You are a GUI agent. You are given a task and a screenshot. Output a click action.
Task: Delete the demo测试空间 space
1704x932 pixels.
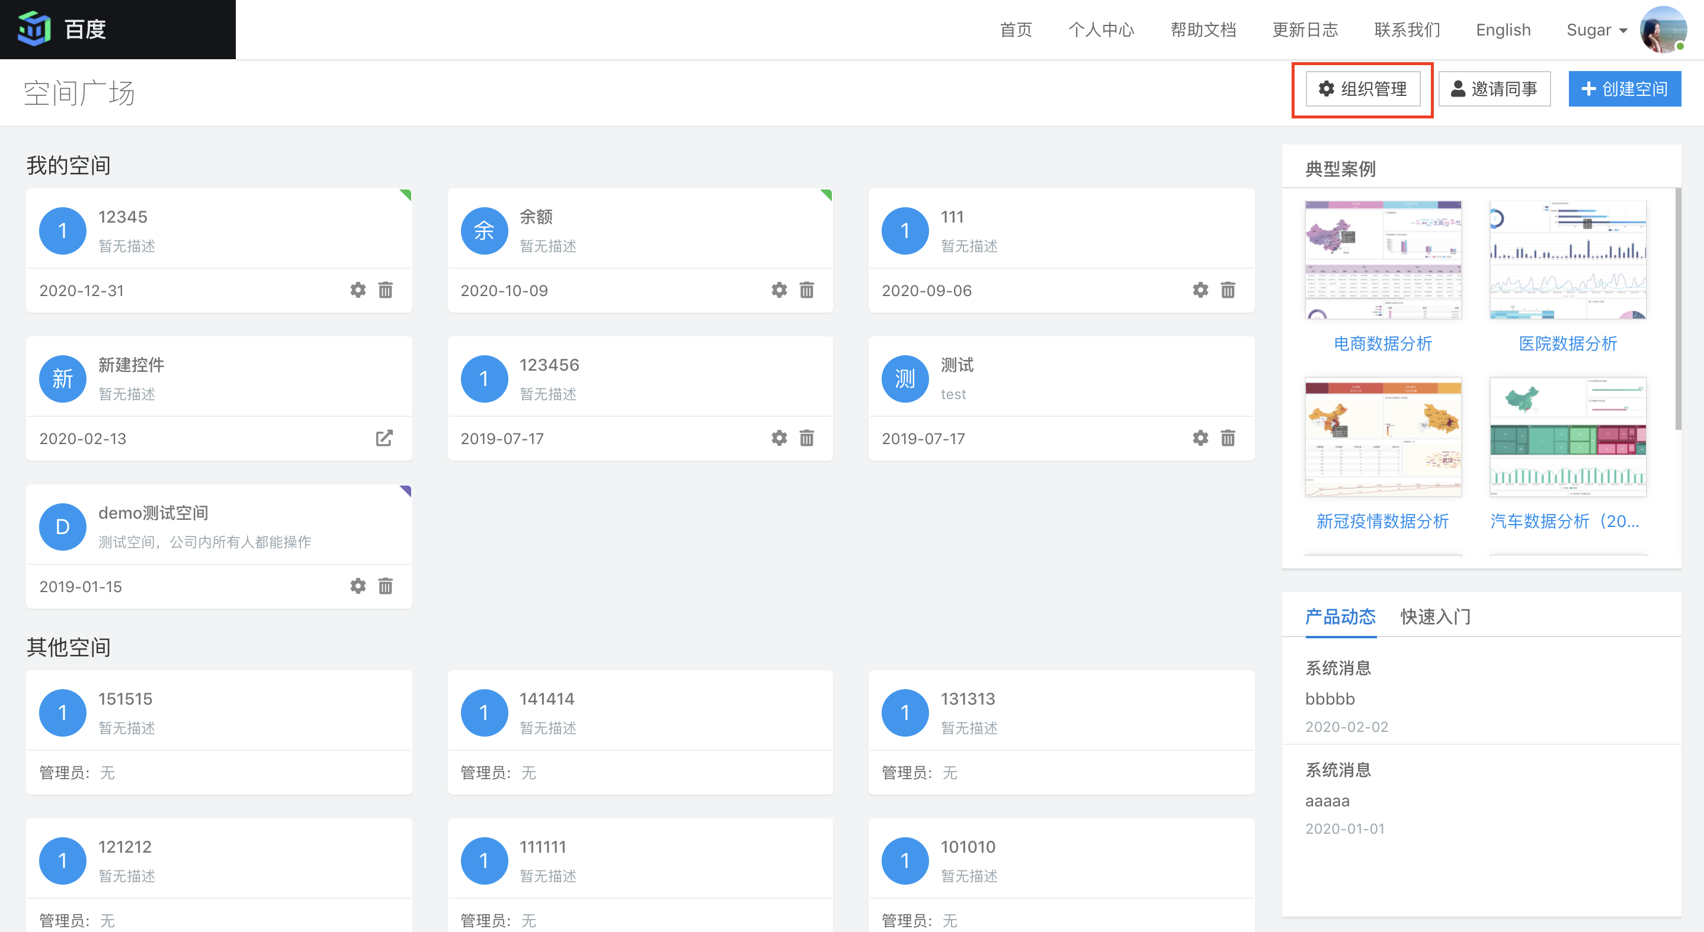[386, 586]
